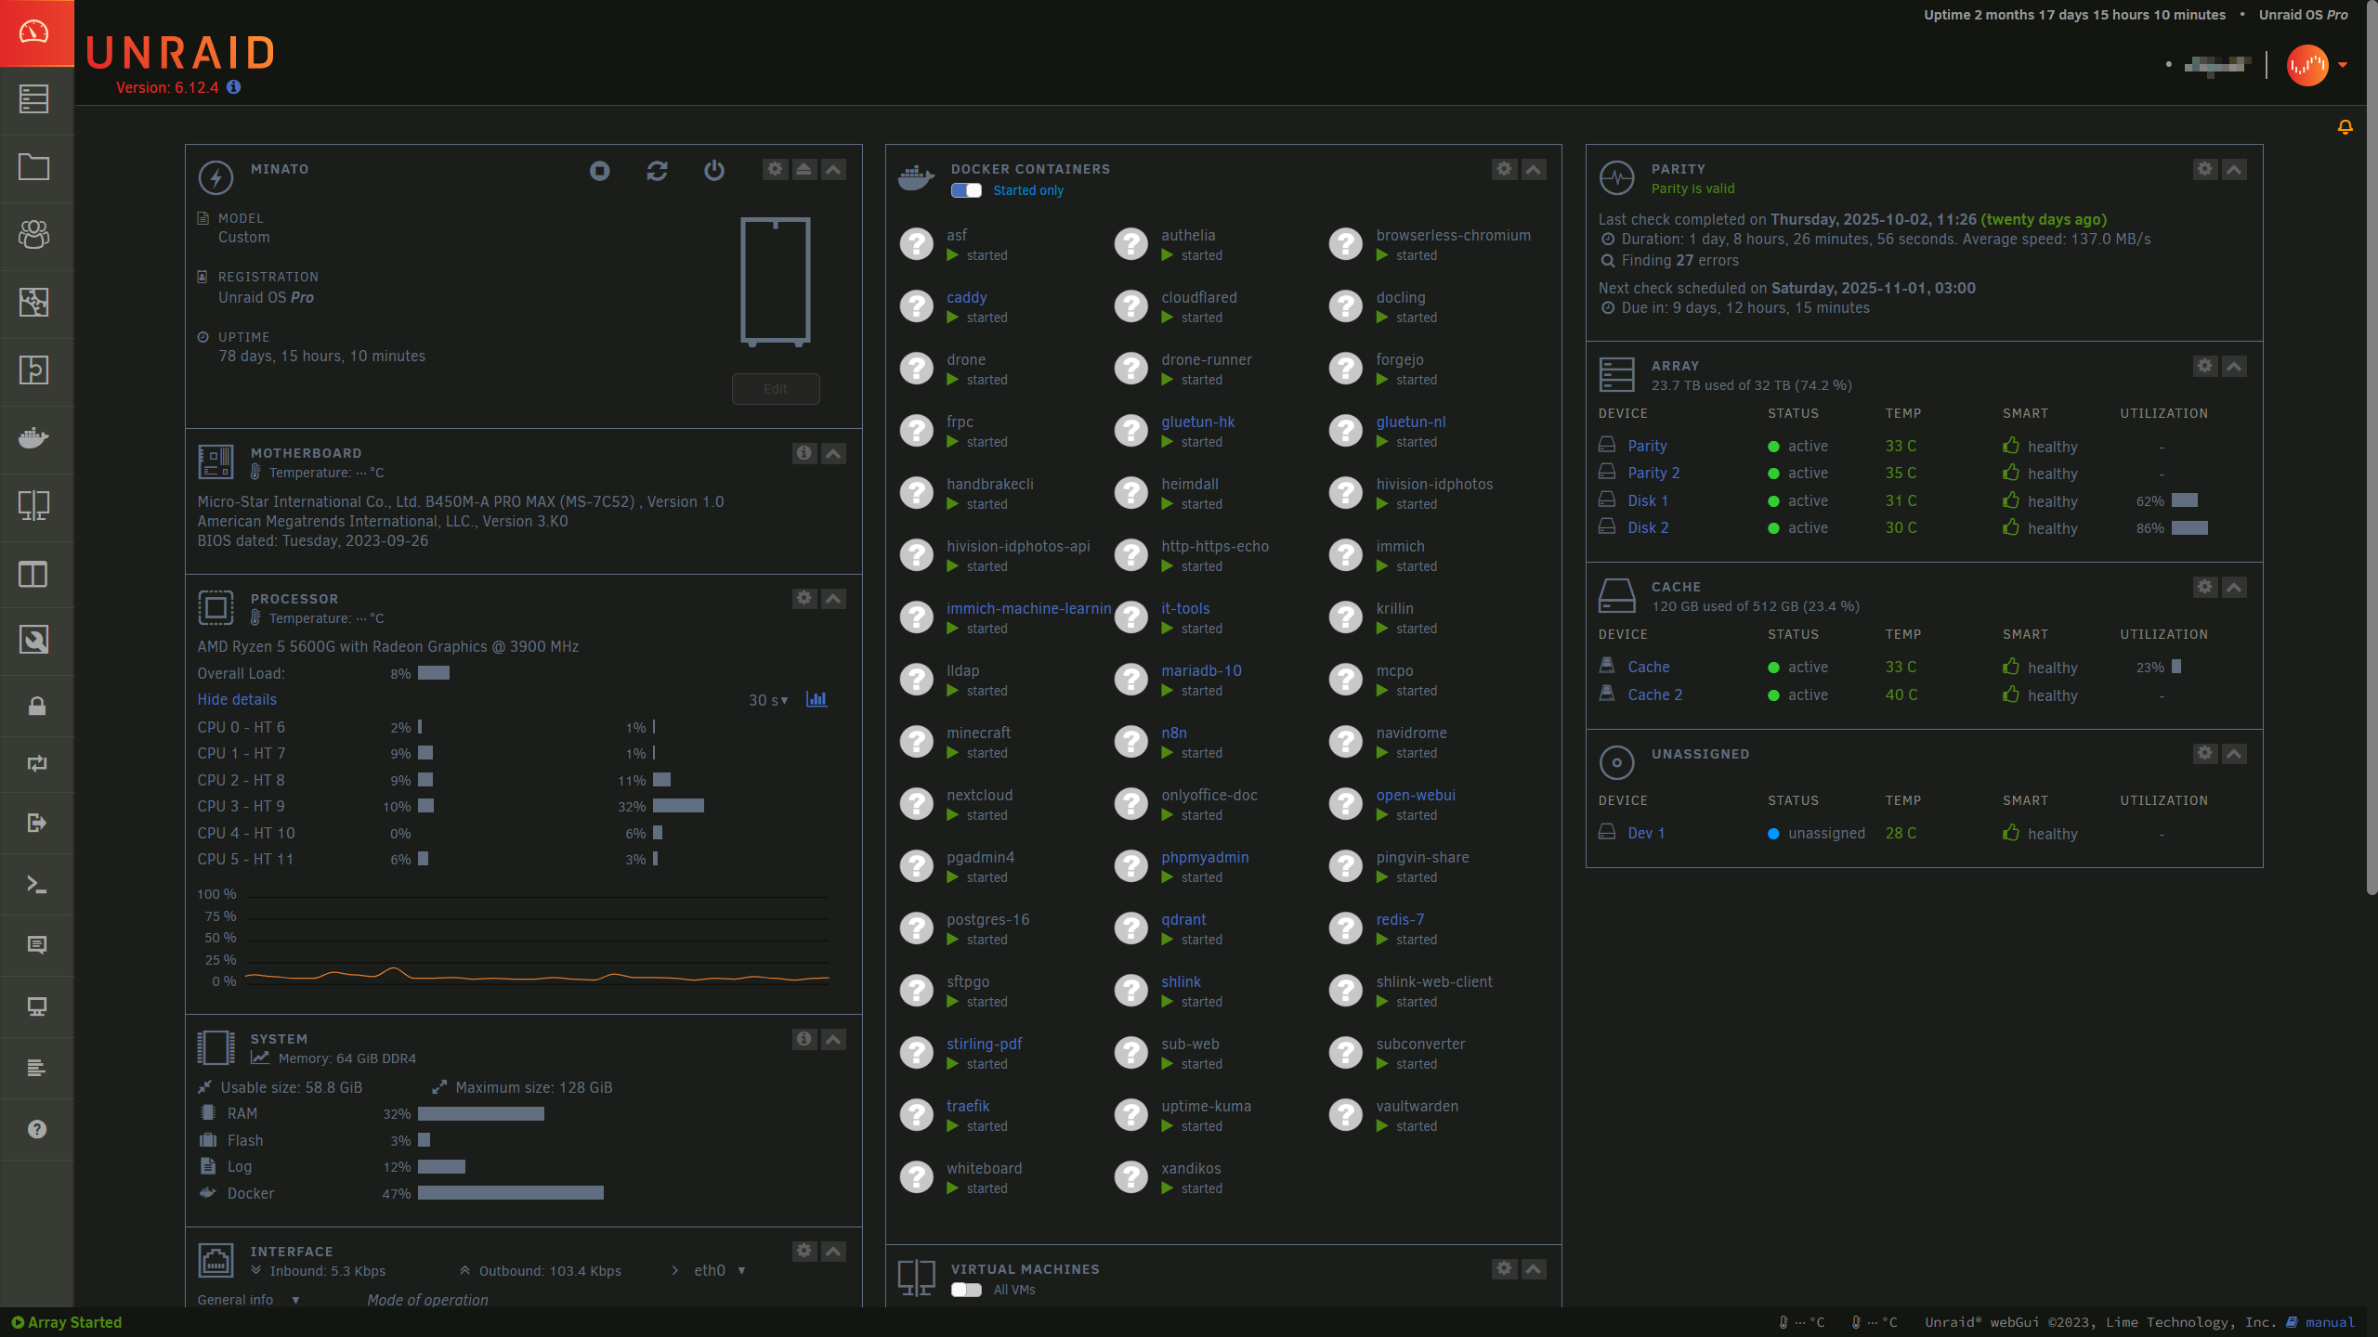Collapse the Docker Containers panel
This screenshot has width=2378, height=1337.
pyautogui.click(x=1534, y=169)
